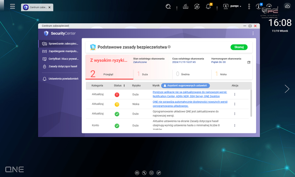Open notifications bell in top bar
Viewport: 295px width, 177px height.
208,7
